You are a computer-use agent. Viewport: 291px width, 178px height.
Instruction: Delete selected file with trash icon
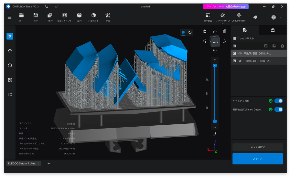pyautogui.click(x=282, y=46)
